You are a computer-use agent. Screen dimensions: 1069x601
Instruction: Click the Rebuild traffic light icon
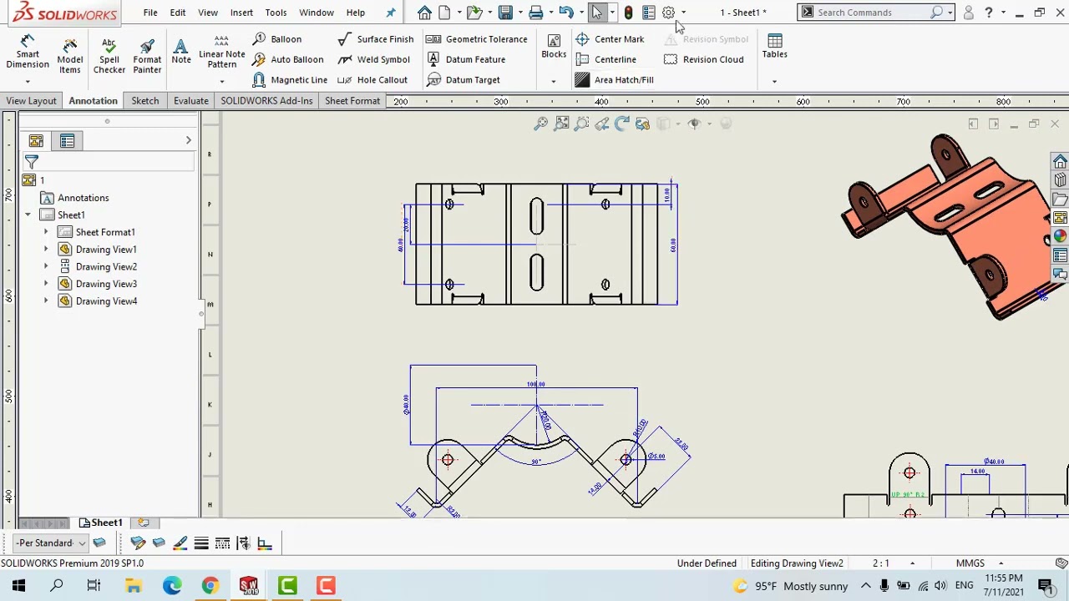tap(628, 13)
